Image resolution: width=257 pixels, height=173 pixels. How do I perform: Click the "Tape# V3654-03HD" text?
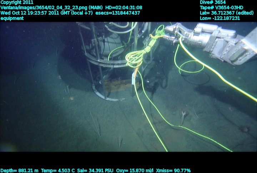pos(222,8)
